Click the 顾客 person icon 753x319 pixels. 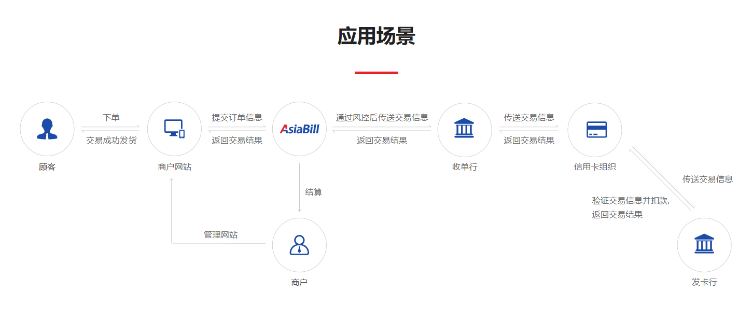47,128
